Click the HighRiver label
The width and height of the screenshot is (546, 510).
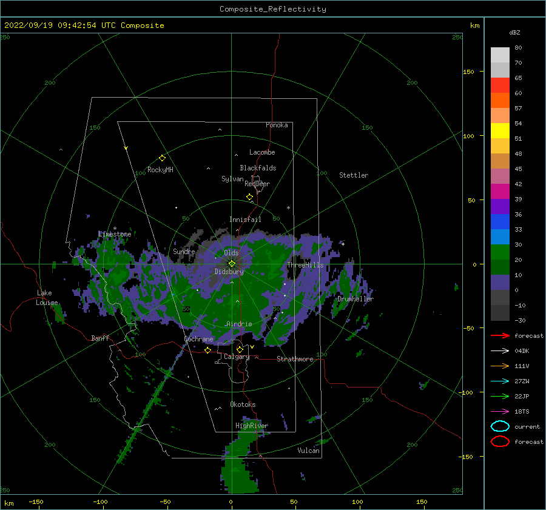(x=252, y=426)
